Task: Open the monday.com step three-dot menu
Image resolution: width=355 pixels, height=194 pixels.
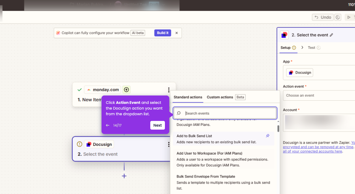Action: tap(169, 90)
